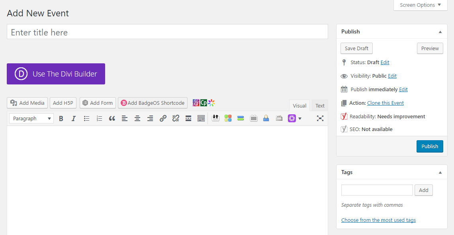The height and width of the screenshot is (235, 454).
Task: Click the Enter title here field
Action: [x=167, y=32]
